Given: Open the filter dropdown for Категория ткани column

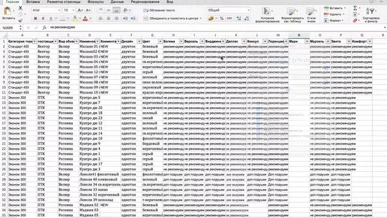Looking at the screenshot, I should (34, 41).
